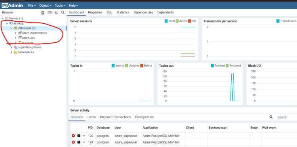This screenshot has width=297, height=147.
Task: Click the Total legend swatch in Server sessions
Action: (x=166, y=21)
